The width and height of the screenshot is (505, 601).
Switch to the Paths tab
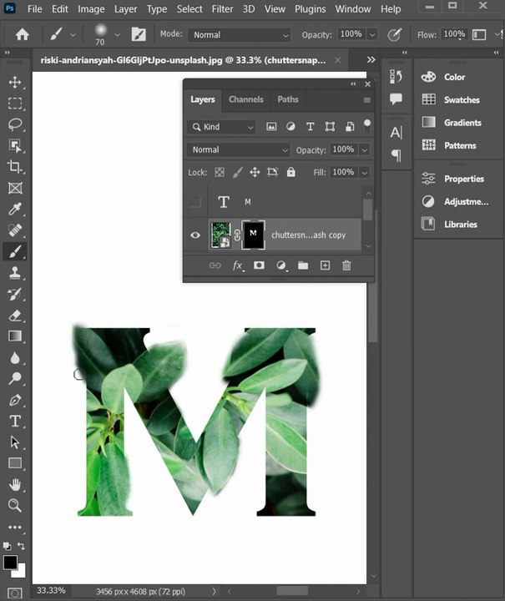(288, 99)
